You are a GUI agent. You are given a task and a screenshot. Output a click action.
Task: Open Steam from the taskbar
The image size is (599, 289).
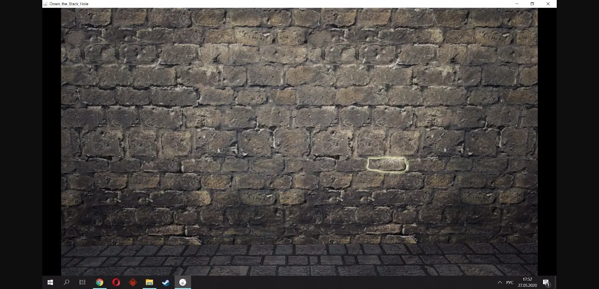[x=166, y=282]
